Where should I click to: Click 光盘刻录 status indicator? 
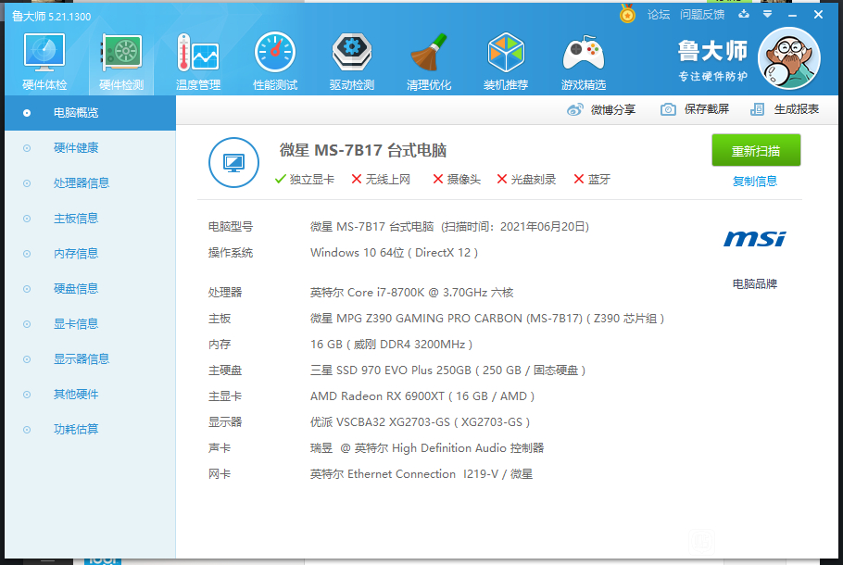(x=526, y=180)
